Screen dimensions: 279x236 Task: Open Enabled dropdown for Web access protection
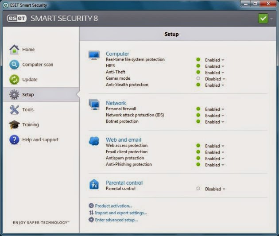(214, 146)
